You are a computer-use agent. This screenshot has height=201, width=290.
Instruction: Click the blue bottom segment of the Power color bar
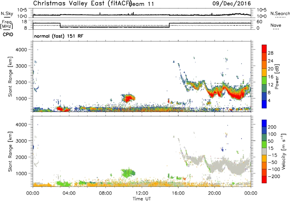pos(264,104)
